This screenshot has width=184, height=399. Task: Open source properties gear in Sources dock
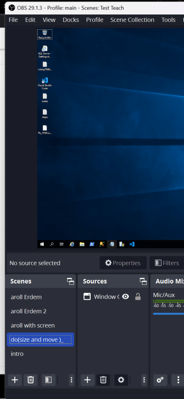[x=121, y=380]
